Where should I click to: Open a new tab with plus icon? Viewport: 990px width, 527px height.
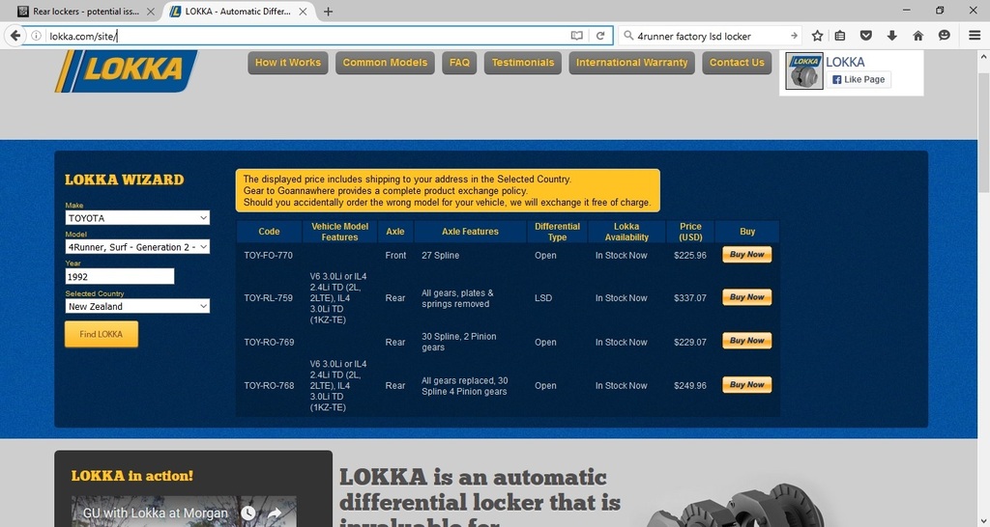click(328, 12)
